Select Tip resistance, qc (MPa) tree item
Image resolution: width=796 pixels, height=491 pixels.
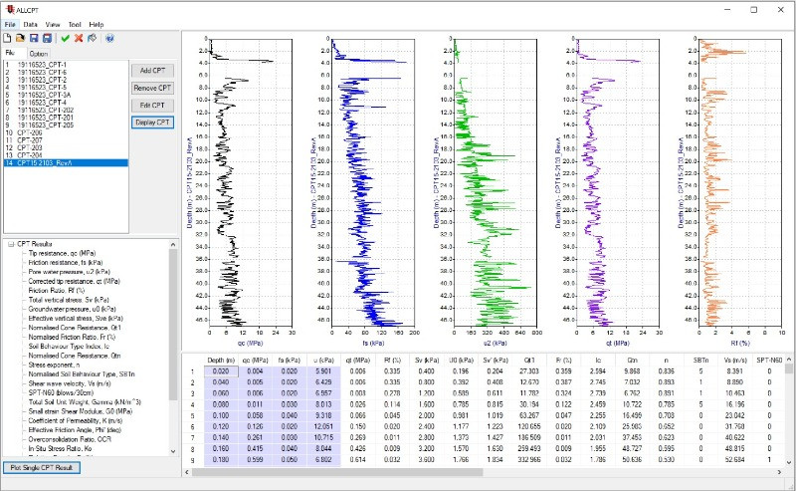(62, 253)
